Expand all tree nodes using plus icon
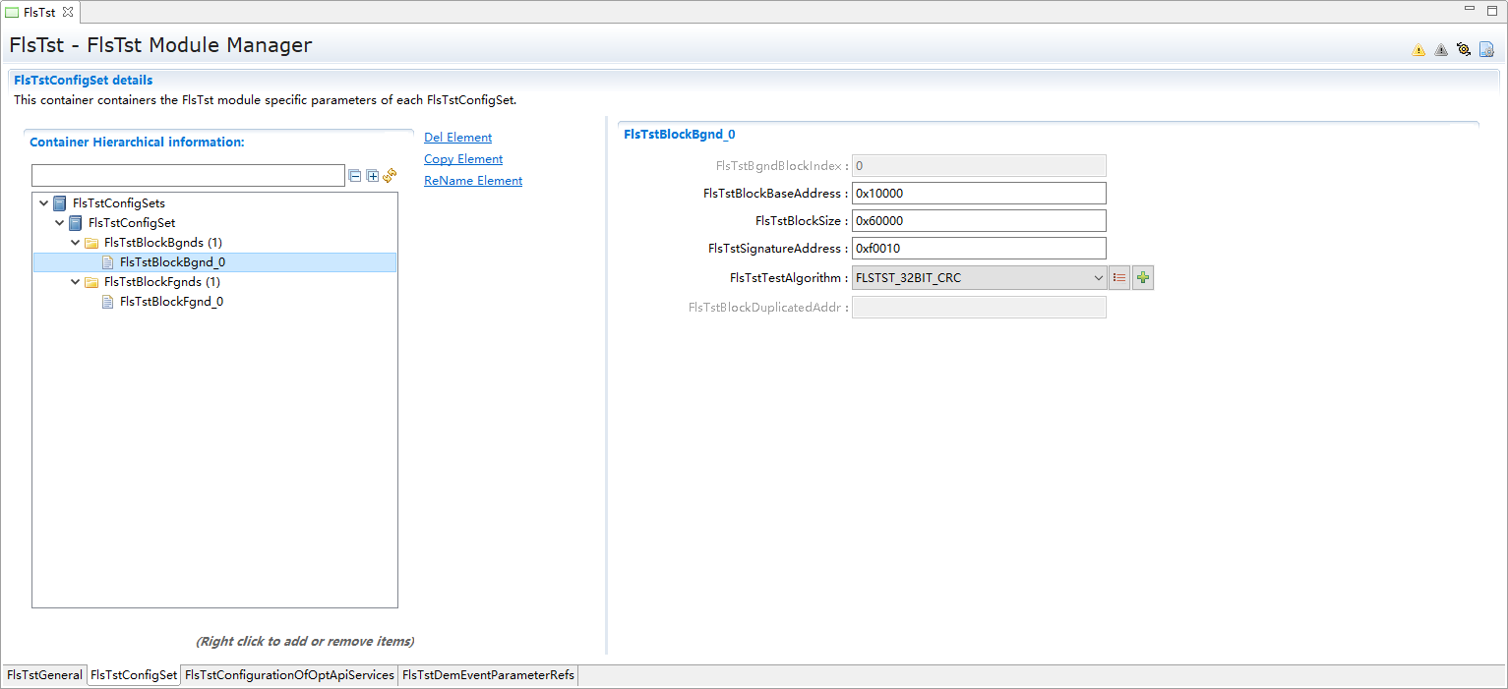Image resolution: width=1508 pixels, height=689 pixels. point(373,176)
